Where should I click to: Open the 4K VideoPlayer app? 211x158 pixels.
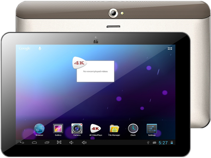tap(96, 129)
